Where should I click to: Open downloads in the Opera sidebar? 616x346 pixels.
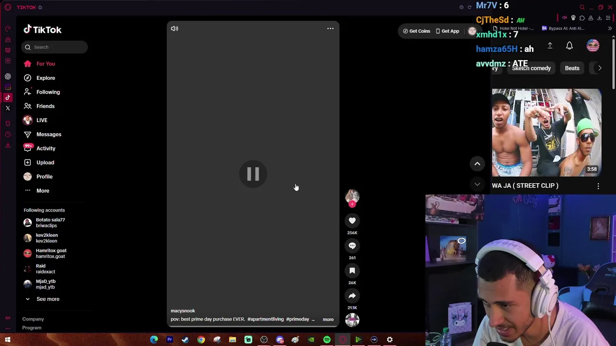pyautogui.click(x=8, y=145)
